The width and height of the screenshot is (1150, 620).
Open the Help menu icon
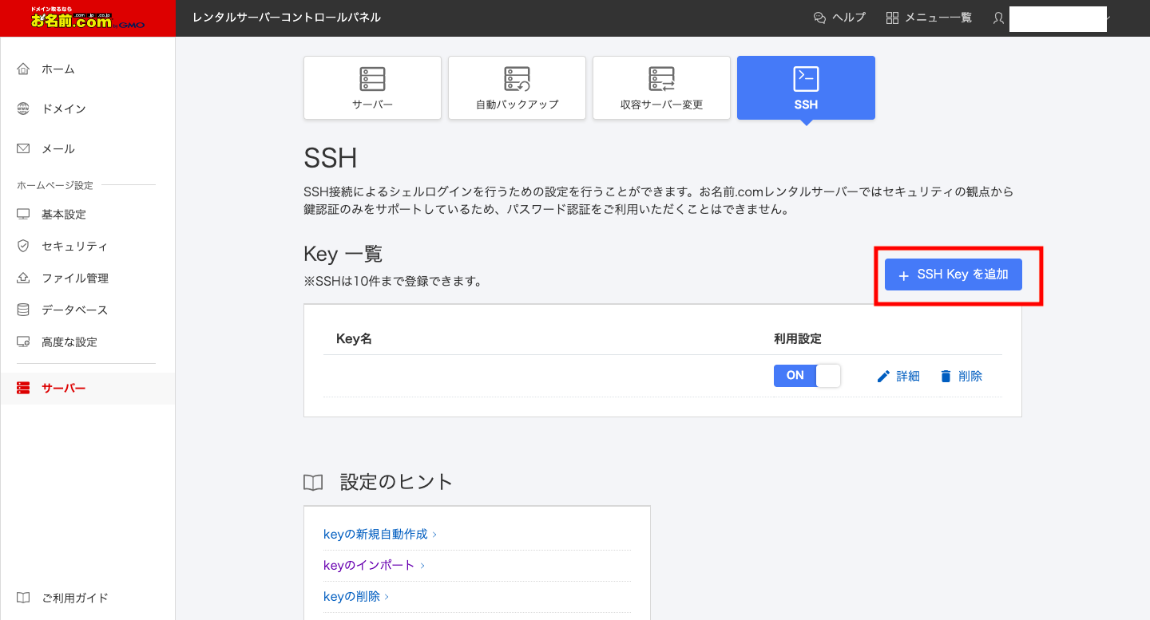pos(819,18)
